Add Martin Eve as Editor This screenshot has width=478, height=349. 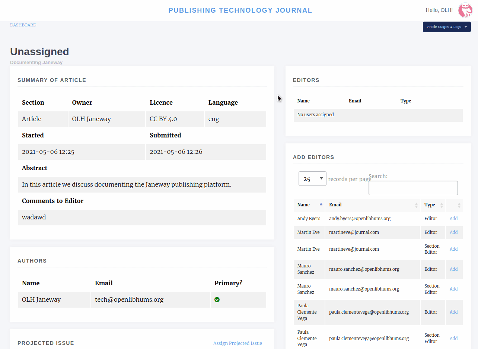[453, 232]
